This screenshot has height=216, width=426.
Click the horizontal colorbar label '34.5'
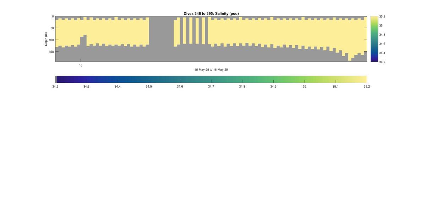click(149, 87)
